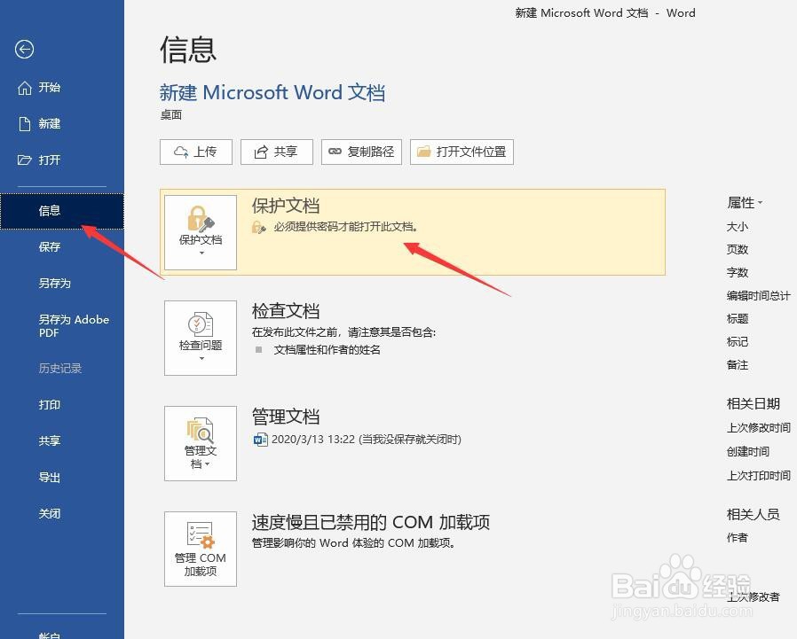This screenshot has height=639, width=797.
Task: Click 文档属性和作者的姓名 list item
Action: point(327,350)
